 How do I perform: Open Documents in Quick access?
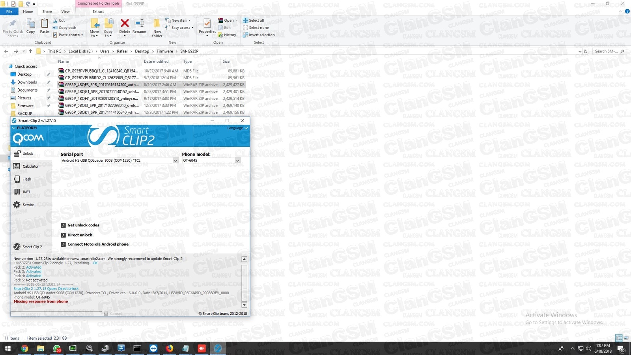27,90
